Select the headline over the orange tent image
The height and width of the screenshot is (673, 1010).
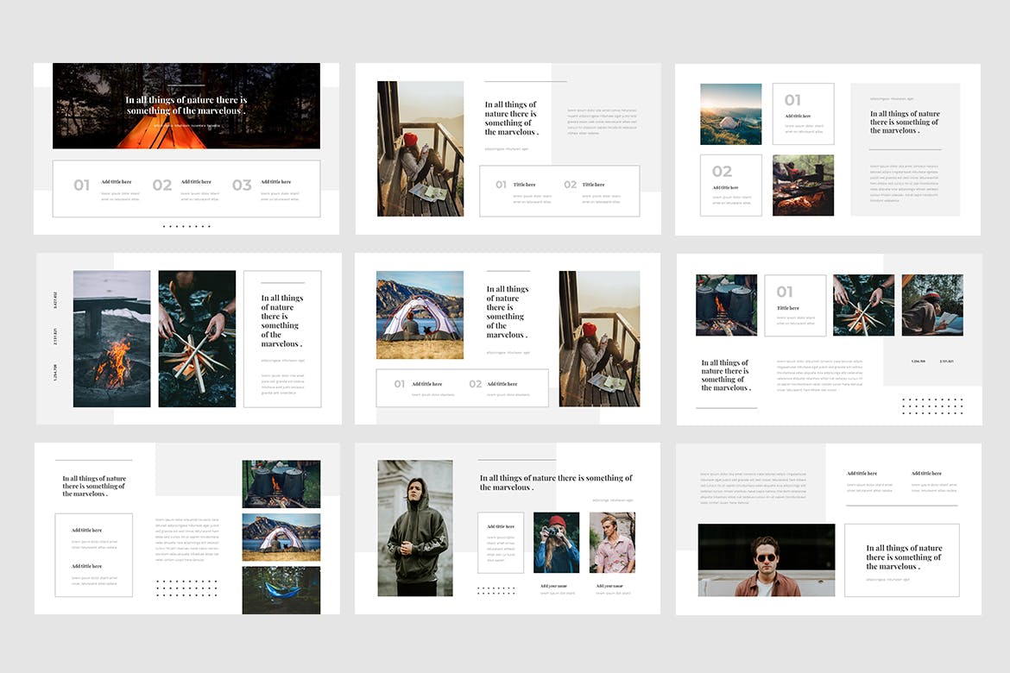click(x=186, y=105)
